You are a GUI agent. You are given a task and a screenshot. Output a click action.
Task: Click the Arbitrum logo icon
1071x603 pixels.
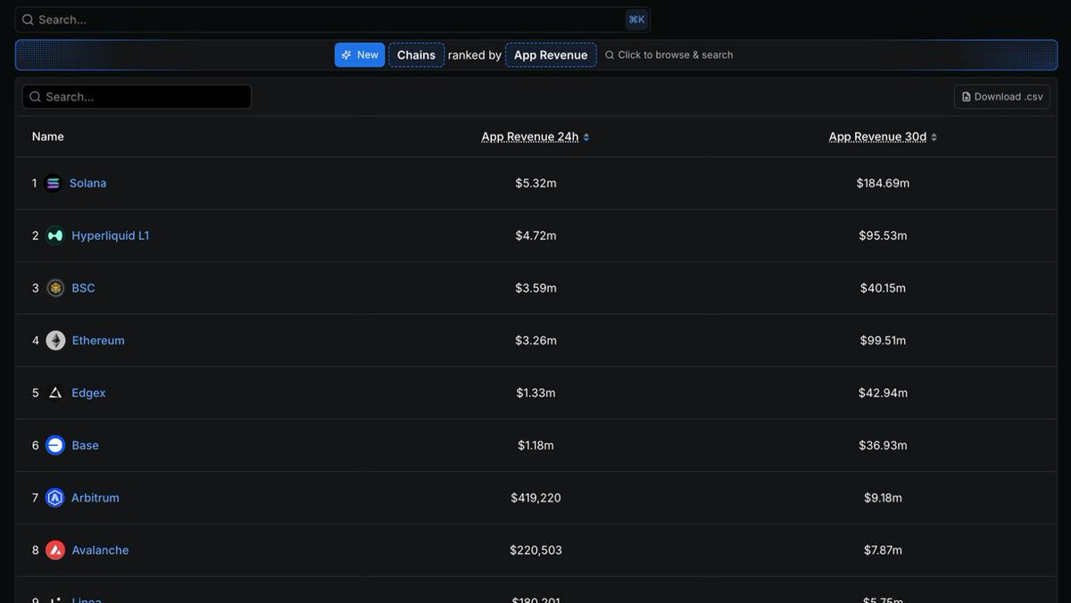click(x=55, y=498)
